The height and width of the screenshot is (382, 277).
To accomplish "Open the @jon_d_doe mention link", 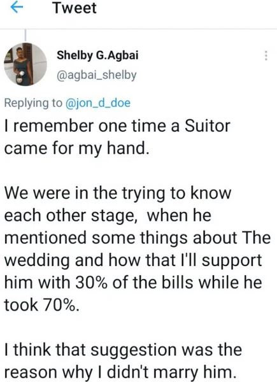I will (x=97, y=103).
